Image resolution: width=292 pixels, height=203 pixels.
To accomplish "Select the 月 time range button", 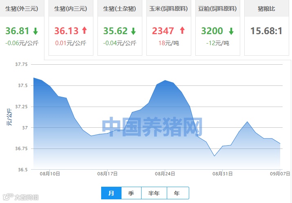I will 111,193.
